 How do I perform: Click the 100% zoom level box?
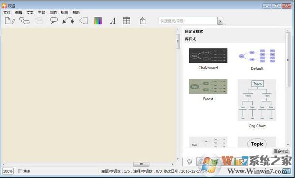8,171
